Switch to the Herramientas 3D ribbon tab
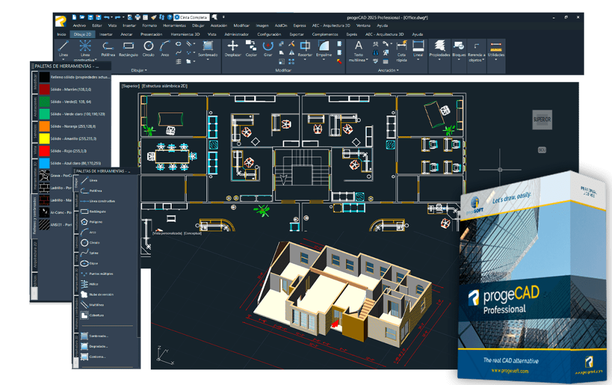 (184, 35)
